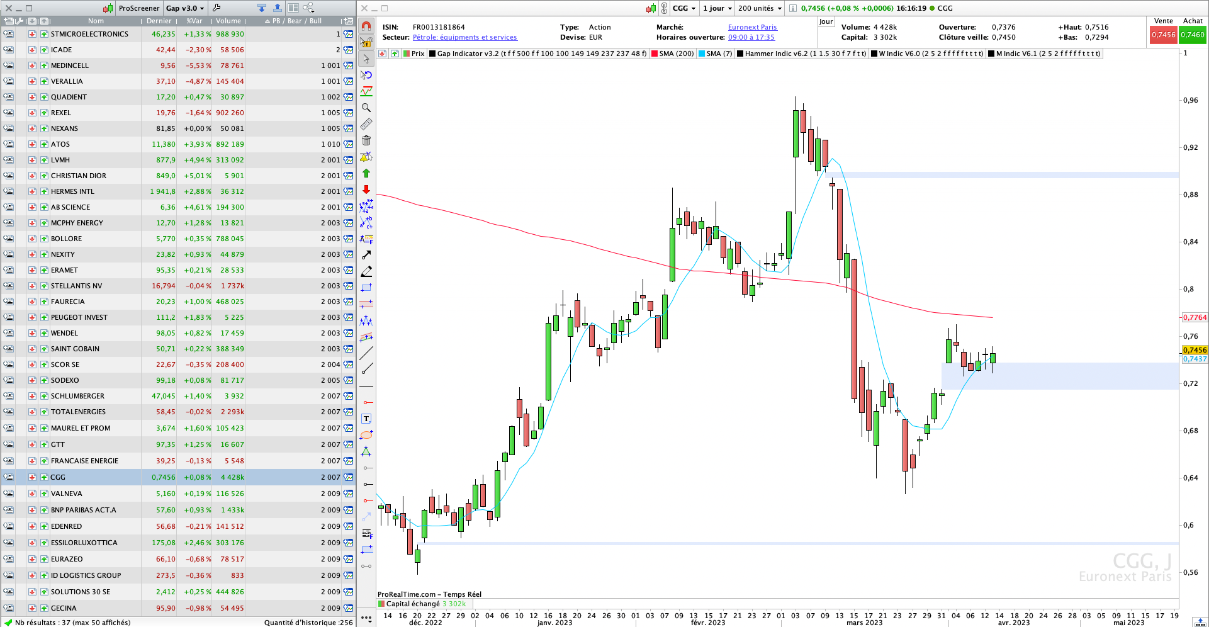Click green up arrow on MEDINCELL row
This screenshot has width=1209, height=627.
pyautogui.click(x=44, y=65)
